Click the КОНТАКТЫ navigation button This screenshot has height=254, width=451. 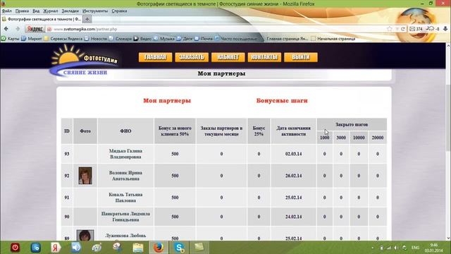(x=264, y=57)
